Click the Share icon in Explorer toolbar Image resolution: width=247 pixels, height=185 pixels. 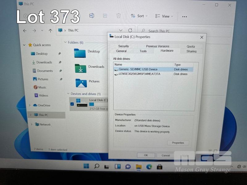105,16
